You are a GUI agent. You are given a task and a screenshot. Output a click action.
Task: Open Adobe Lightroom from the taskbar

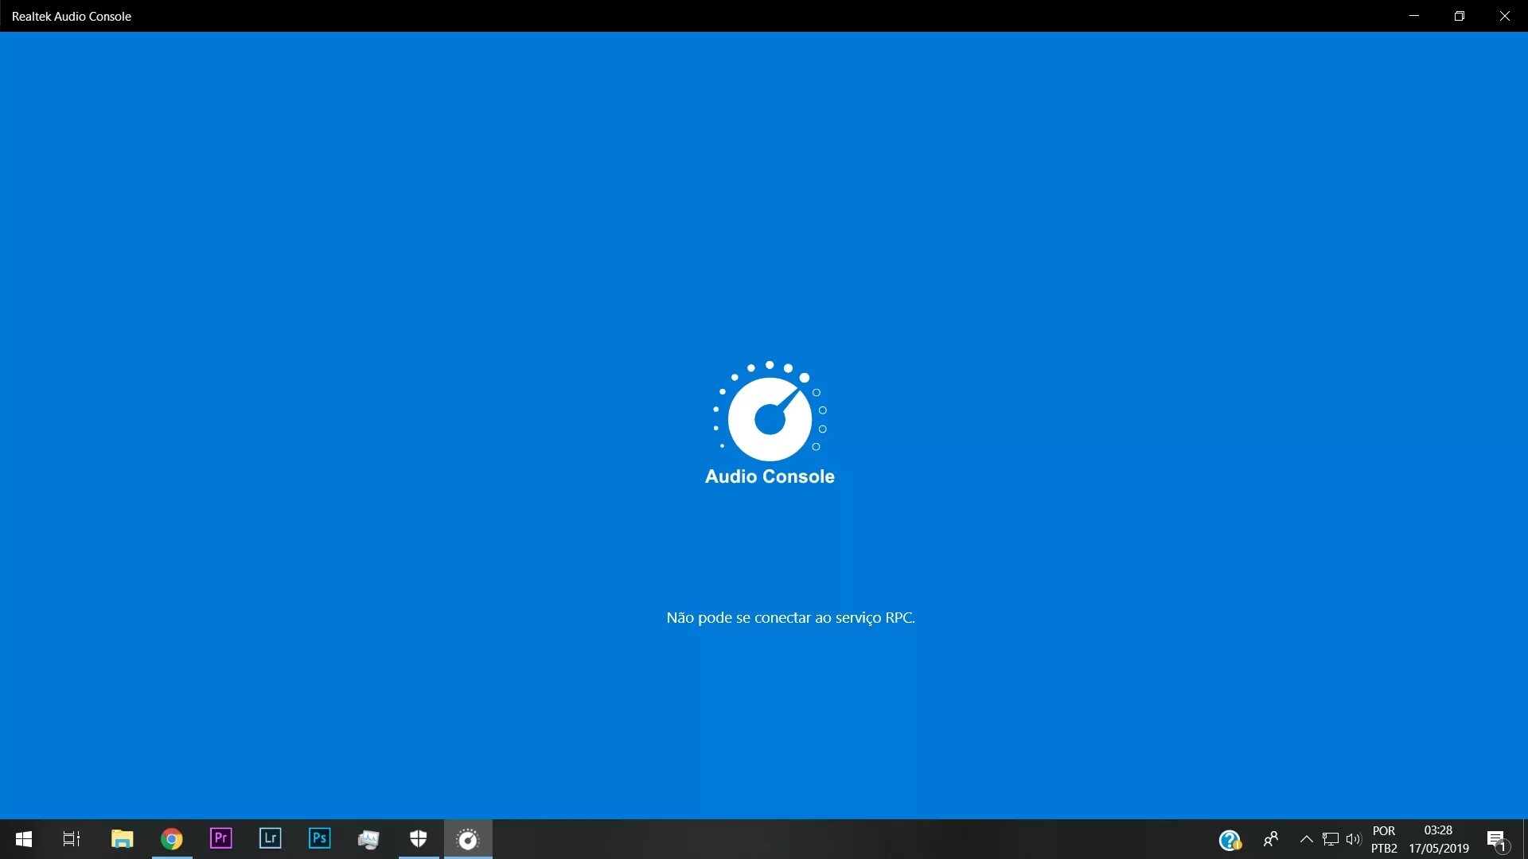270,838
